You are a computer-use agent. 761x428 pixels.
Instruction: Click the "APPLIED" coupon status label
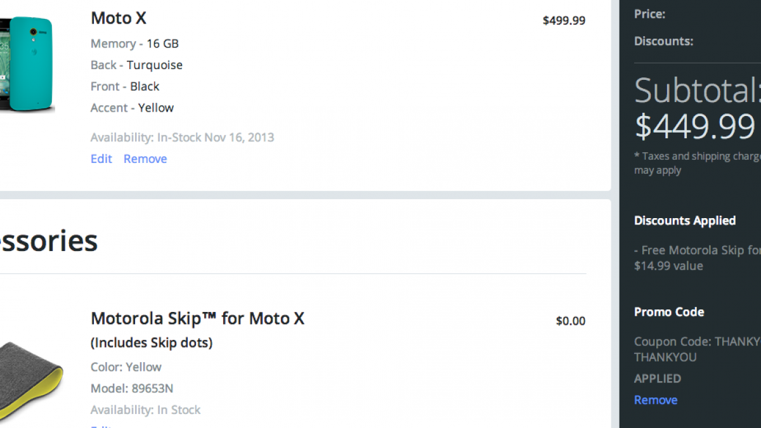click(x=658, y=379)
